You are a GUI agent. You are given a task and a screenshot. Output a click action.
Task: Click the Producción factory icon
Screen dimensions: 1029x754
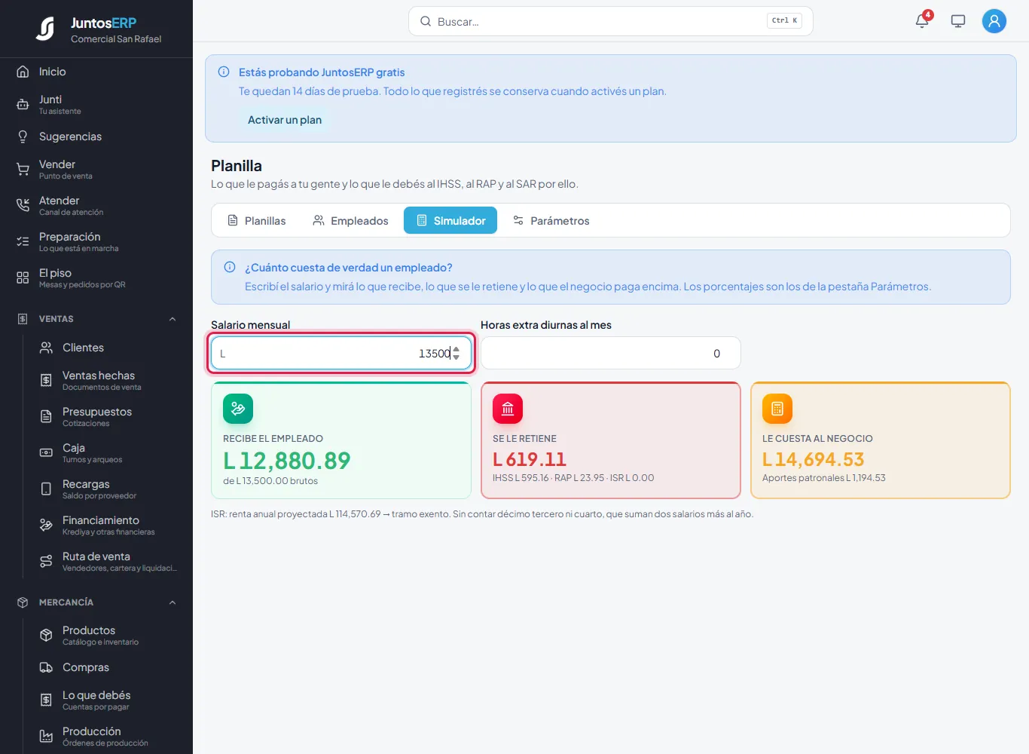click(x=46, y=737)
